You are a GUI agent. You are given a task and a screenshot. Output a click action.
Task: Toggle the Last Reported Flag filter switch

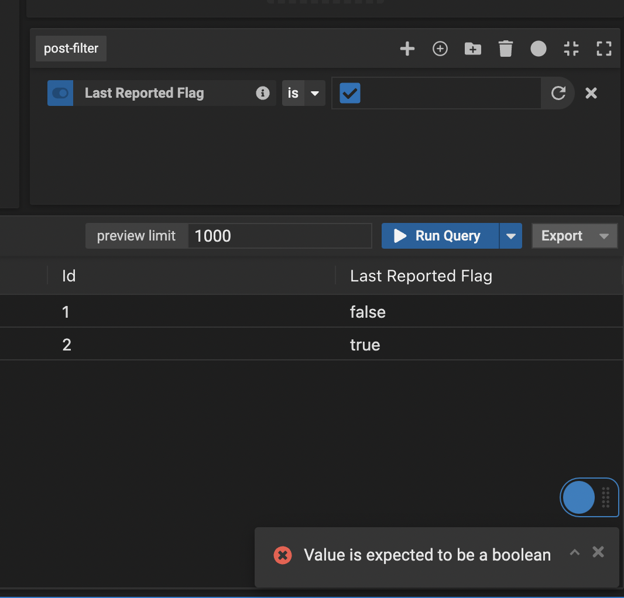pyautogui.click(x=60, y=93)
